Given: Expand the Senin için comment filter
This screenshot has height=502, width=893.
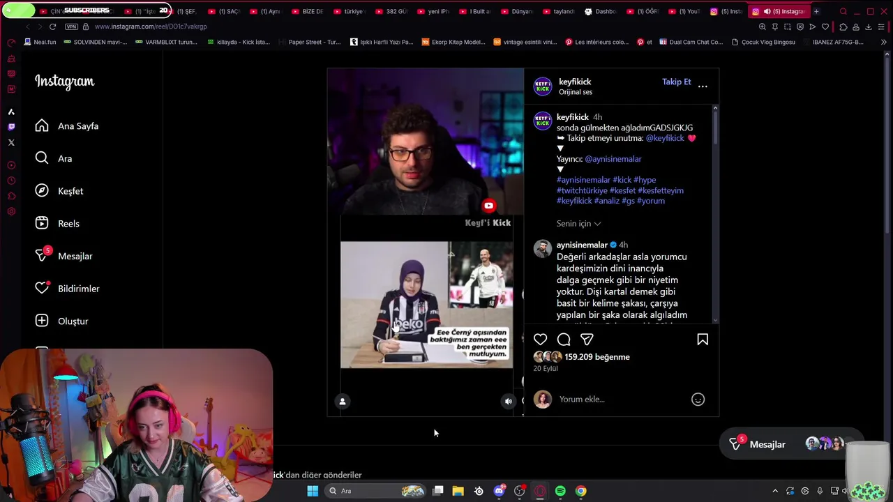Looking at the screenshot, I should click(578, 224).
